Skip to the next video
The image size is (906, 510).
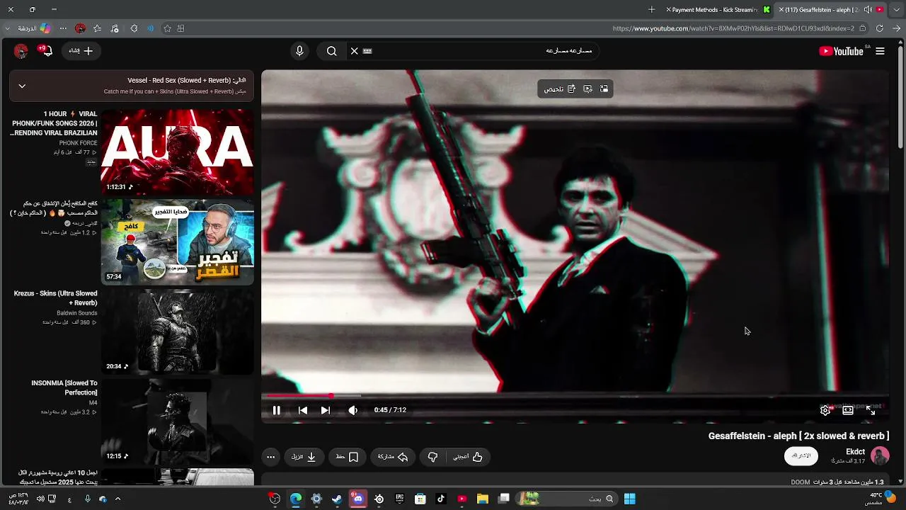point(326,410)
